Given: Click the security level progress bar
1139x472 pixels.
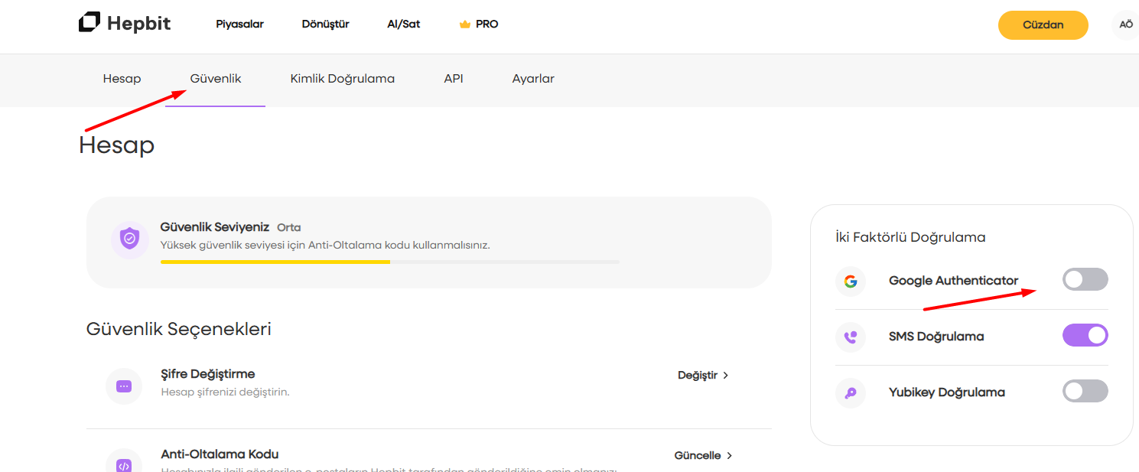Looking at the screenshot, I should [389, 262].
